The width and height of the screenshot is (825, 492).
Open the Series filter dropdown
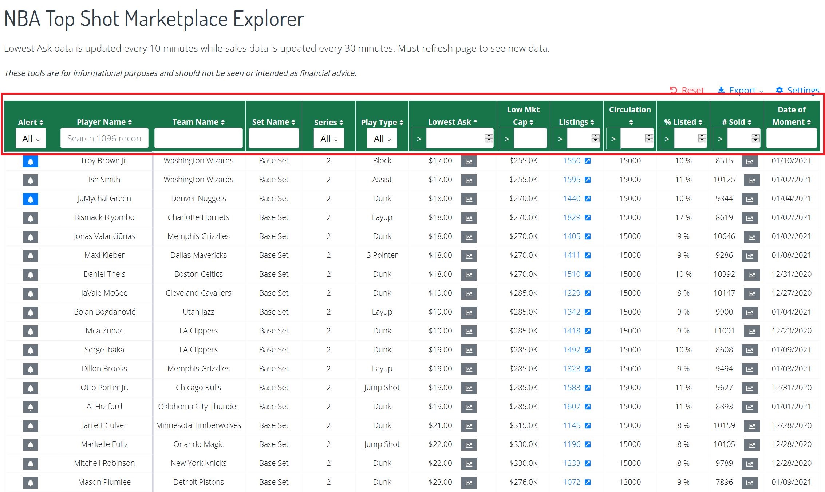[329, 139]
